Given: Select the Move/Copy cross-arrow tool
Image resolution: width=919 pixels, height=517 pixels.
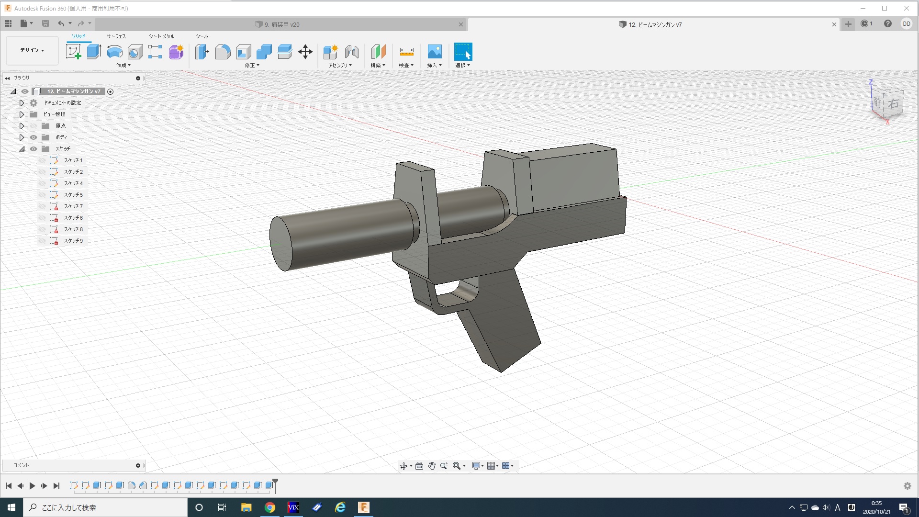Looking at the screenshot, I should point(305,52).
